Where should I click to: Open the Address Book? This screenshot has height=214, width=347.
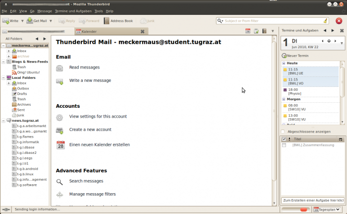[x=118, y=21]
